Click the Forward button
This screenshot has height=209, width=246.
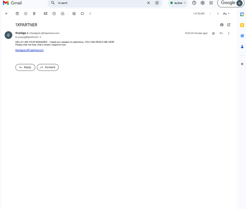pyautogui.click(x=48, y=68)
